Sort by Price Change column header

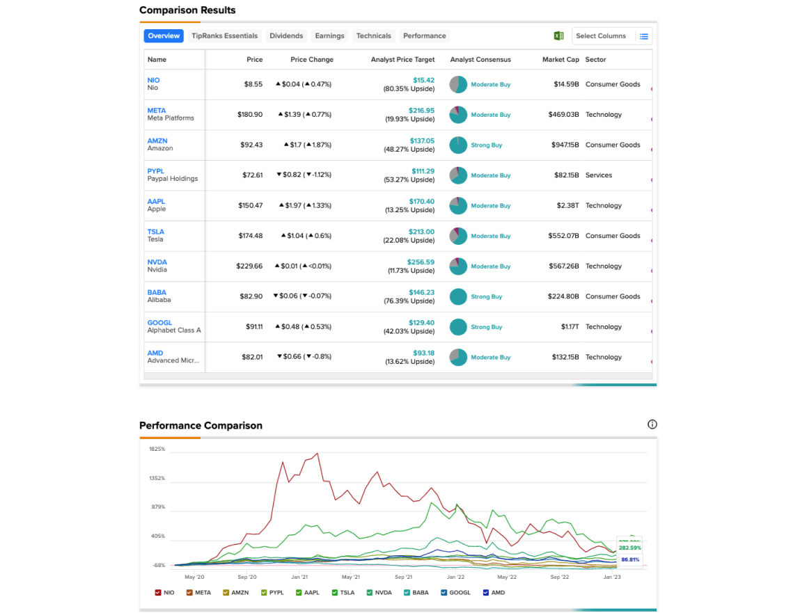pyautogui.click(x=312, y=60)
